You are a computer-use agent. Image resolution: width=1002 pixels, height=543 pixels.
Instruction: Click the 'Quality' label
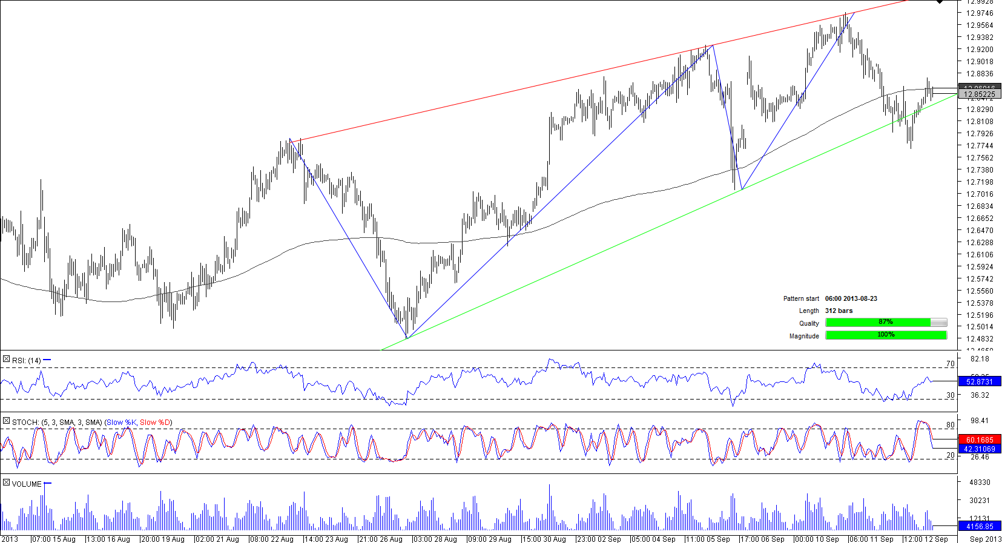tap(809, 323)
